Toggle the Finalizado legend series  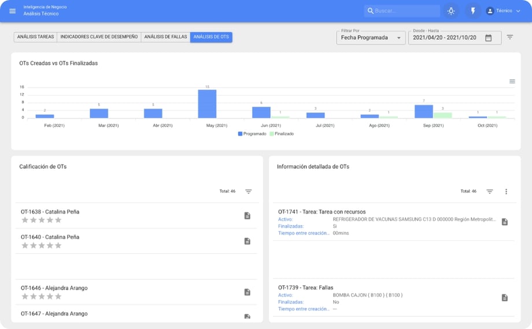[282, 134]
